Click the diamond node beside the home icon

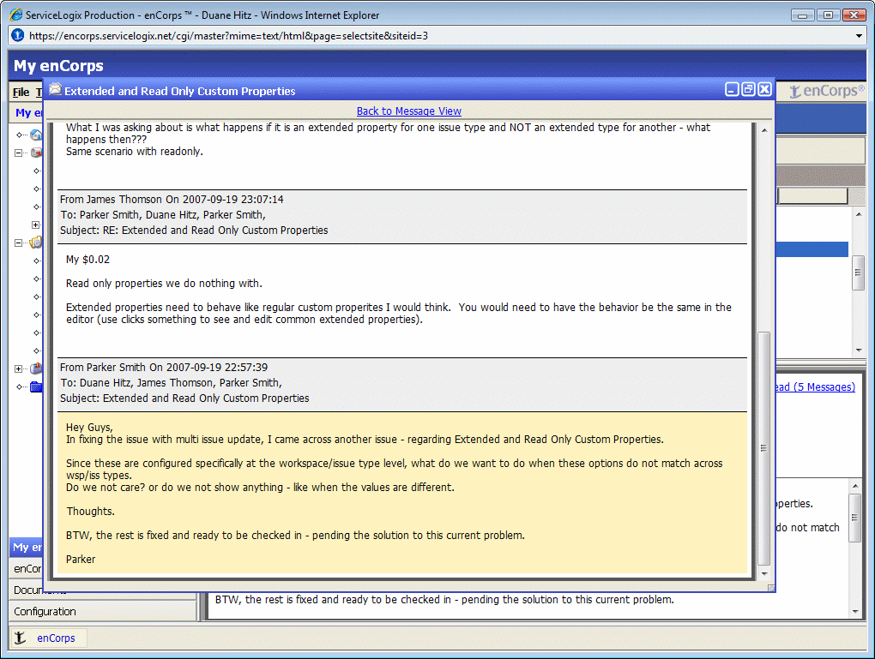[20, 135]
